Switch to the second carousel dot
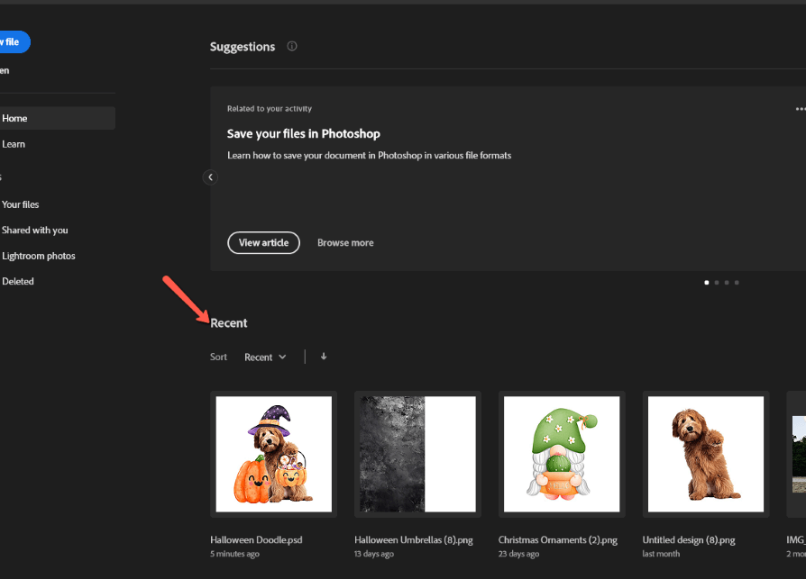Viewport: 806px width, 579px height. [x=717, y=283]
